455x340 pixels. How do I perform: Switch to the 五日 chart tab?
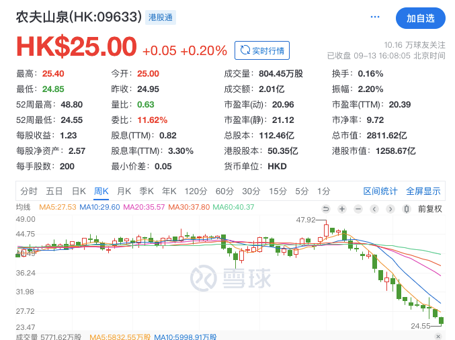pyautogui.click(x=54, y=192)
